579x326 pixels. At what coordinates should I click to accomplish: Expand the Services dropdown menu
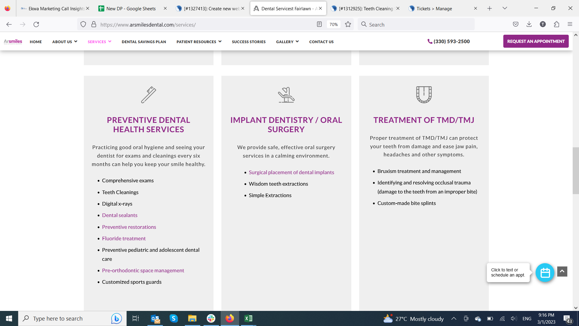[100, 42]
